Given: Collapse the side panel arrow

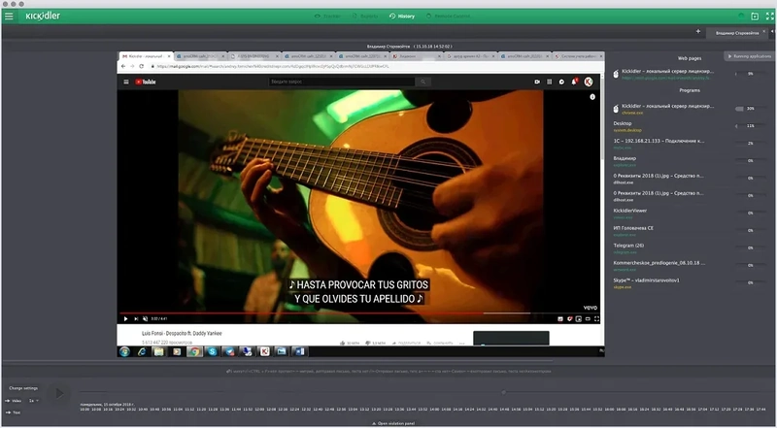Looking at the screenshot, I should click(772, 32).
